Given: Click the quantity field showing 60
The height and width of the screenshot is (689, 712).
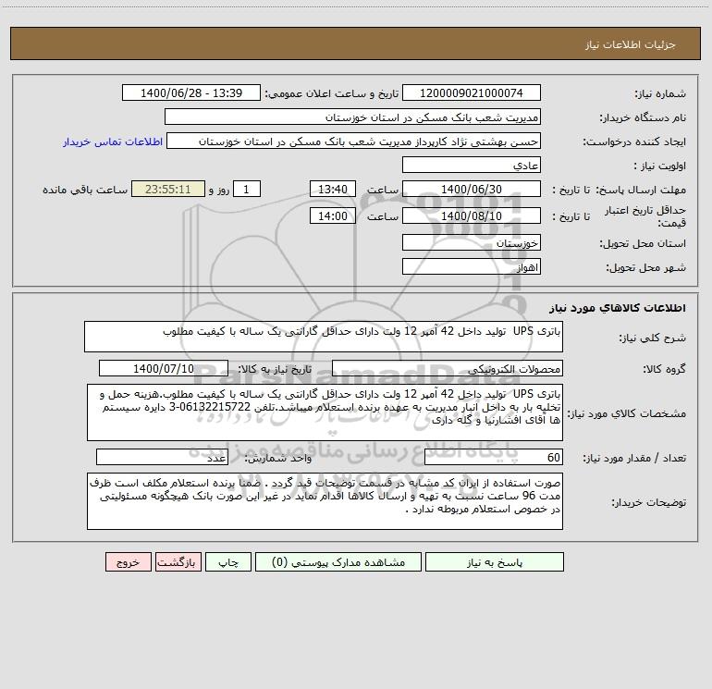Looking at the screenshot, I should click(494, 457).
